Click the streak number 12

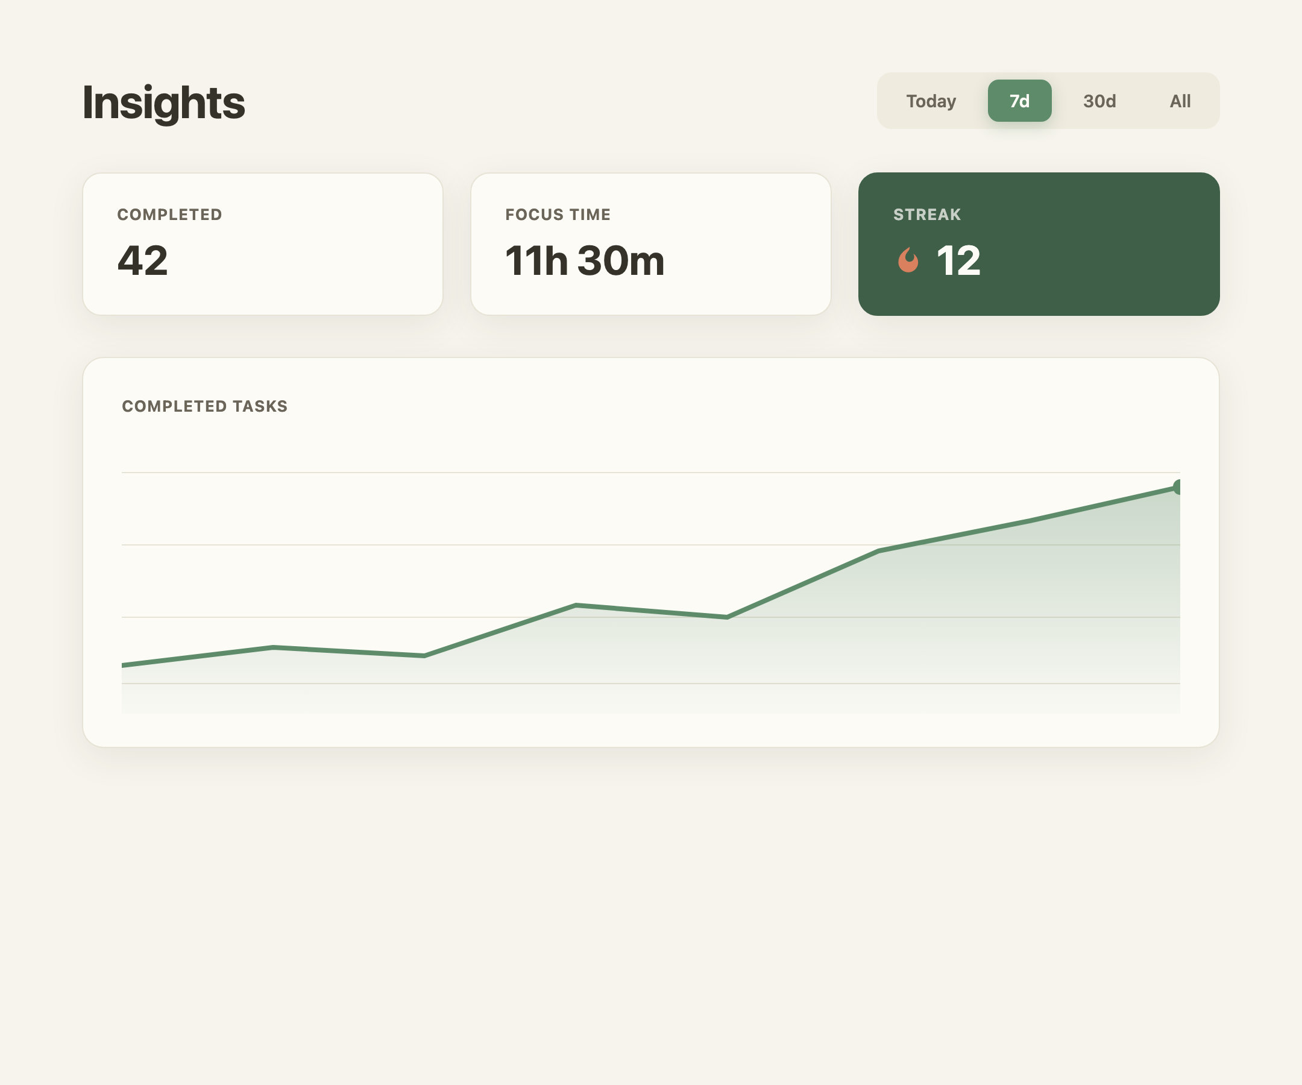coord(958,260)
